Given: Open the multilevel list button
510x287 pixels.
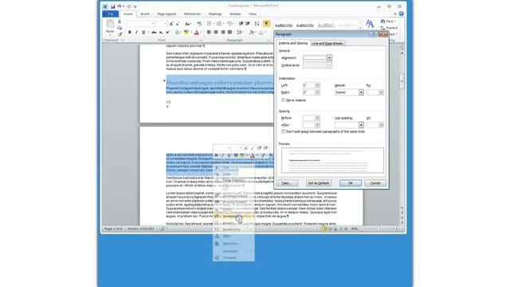Looking at the screenshot, I should (230, 24).
